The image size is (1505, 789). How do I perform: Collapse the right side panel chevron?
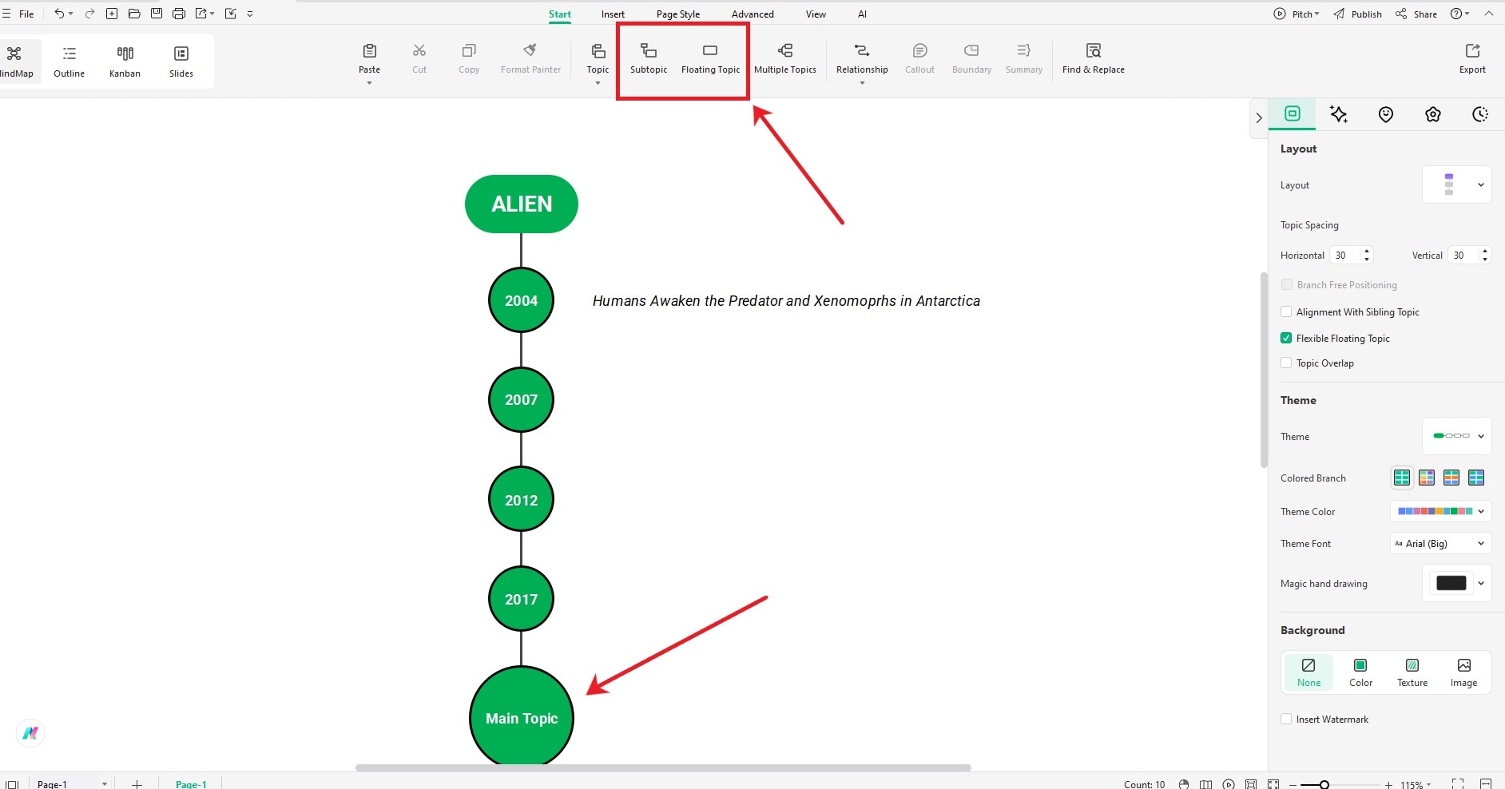(1259, 117)
